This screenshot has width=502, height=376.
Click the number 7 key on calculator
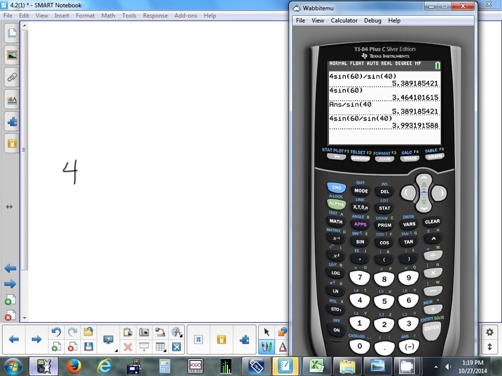(x=360, y=277)
